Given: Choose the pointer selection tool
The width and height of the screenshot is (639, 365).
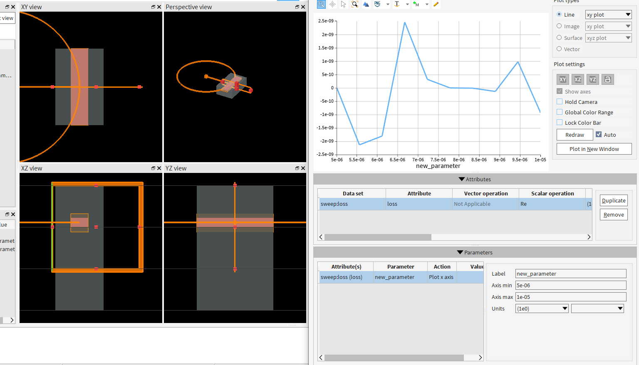Looking at the screenshot, I should [343, 4].
